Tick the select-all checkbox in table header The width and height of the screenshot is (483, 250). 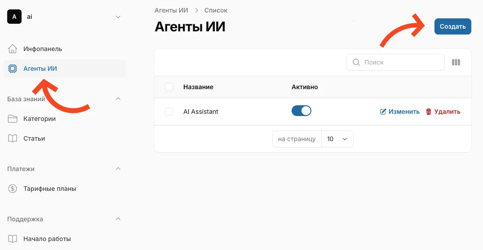tap(169, 87)
